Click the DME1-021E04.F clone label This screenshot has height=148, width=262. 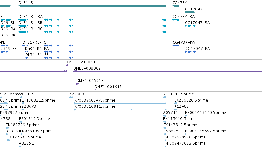coord(81,62)
